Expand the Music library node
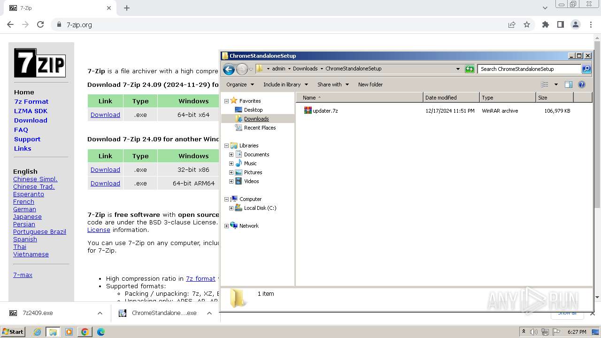 tap(231, 163)
